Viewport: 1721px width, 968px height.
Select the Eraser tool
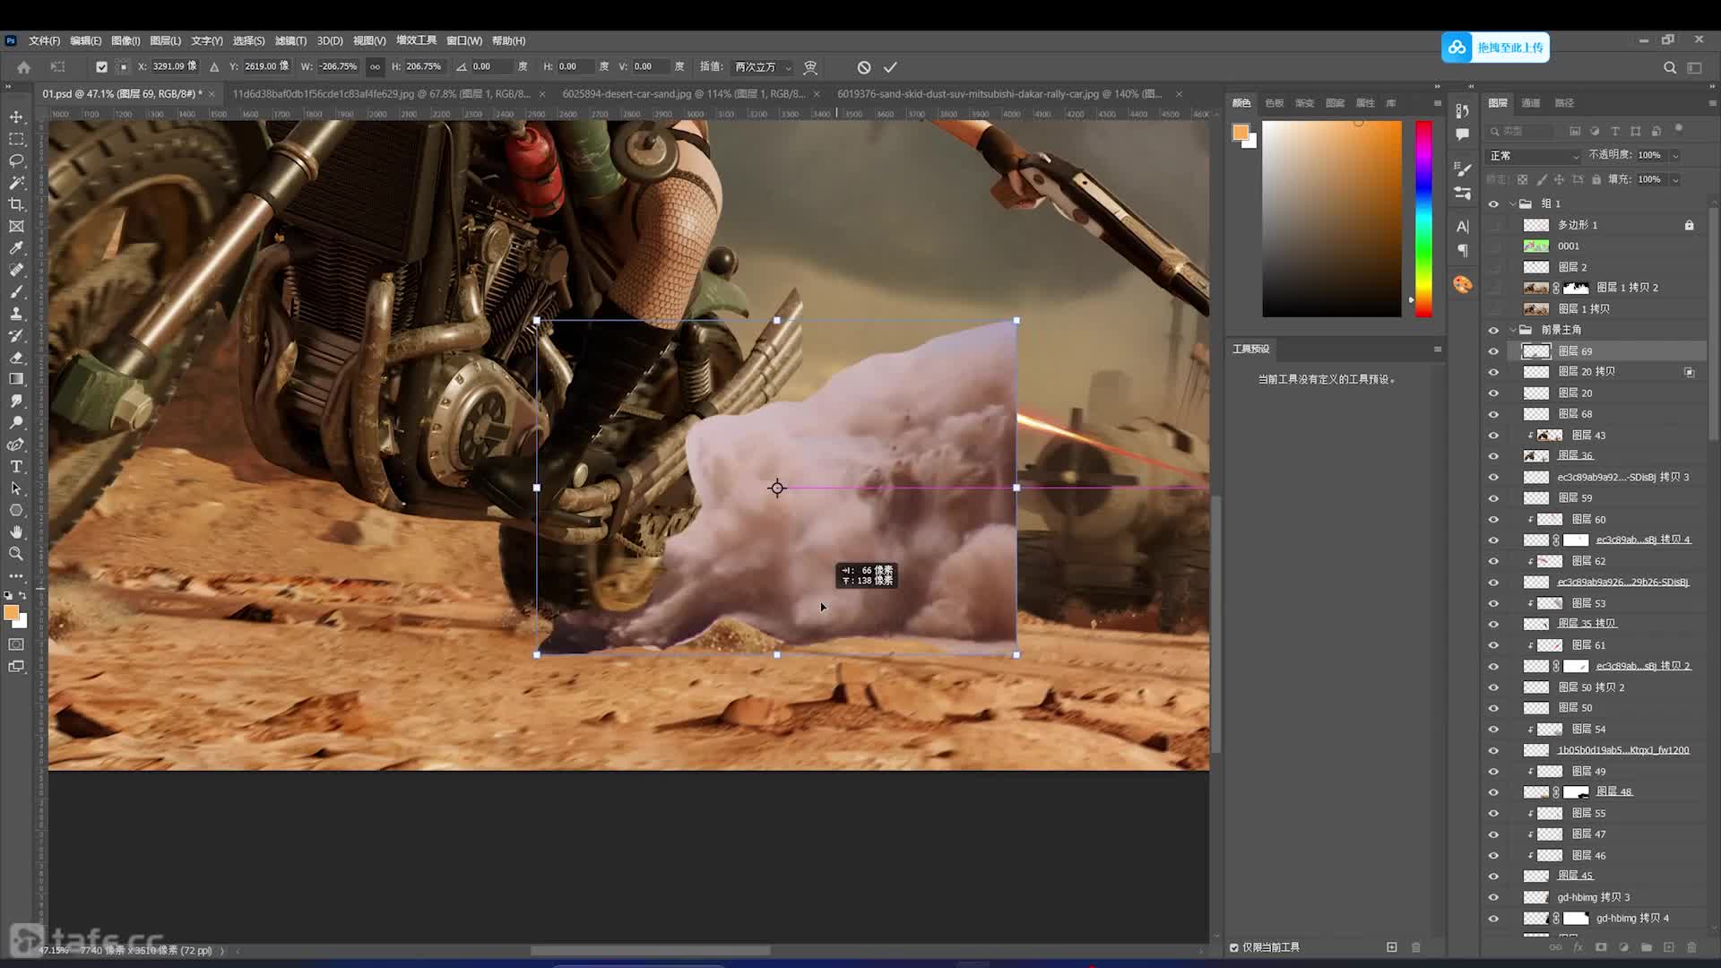[x=16, y=358]
